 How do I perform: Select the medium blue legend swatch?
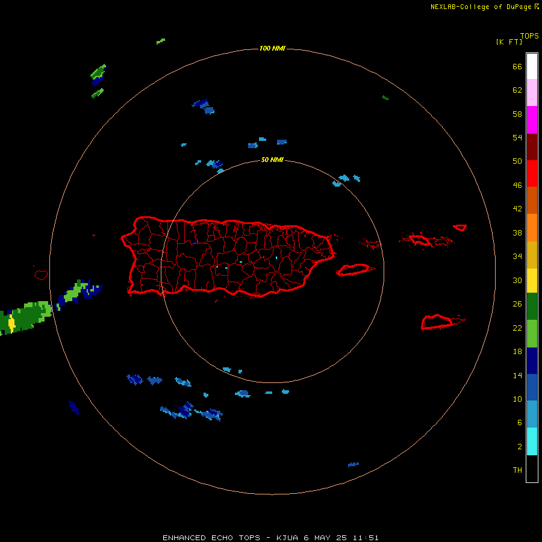pyautogui.click(x=532, y=387)
